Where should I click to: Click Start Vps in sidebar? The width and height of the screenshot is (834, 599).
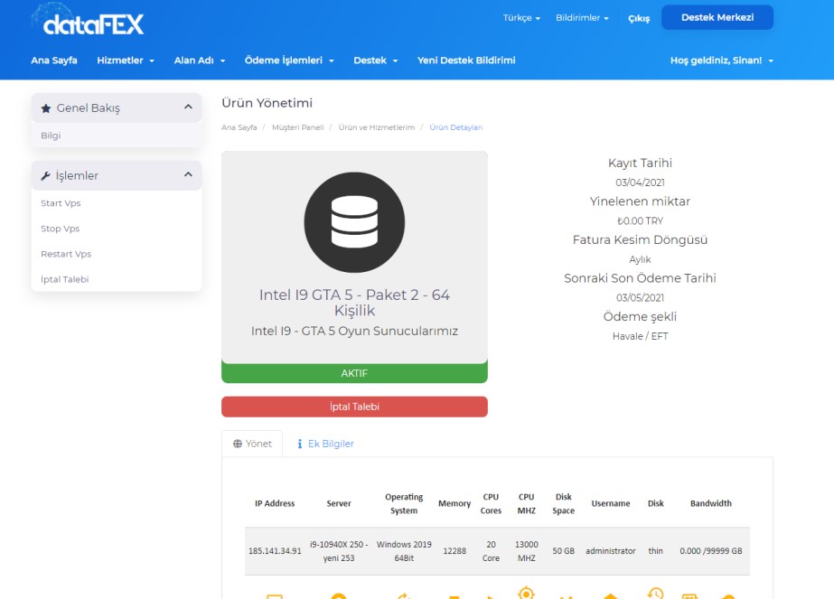[61, 203]
